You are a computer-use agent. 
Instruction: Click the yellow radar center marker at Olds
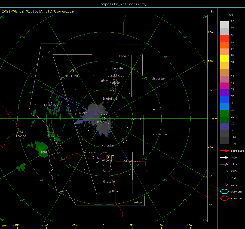(104, 118)
